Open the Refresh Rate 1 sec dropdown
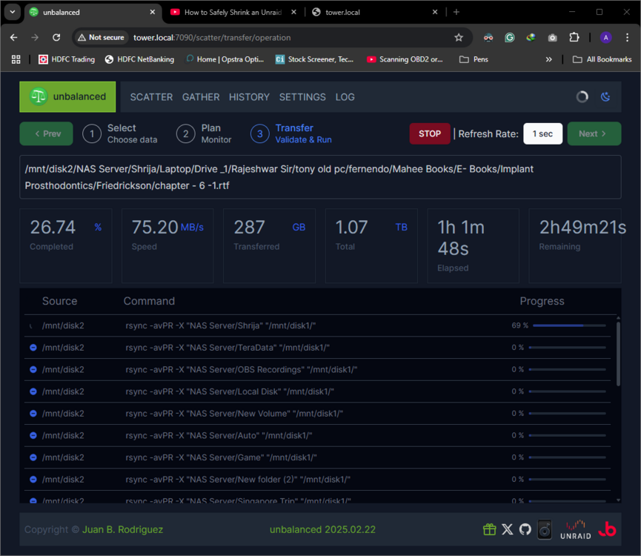The width and height of the screenshot is (641, 556). click(x=542, y=133)
